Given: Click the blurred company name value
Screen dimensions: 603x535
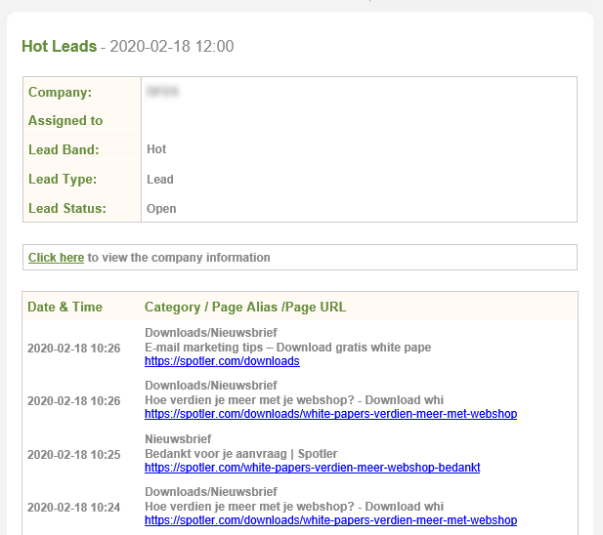Looking at the screenshot, I should (161, 93).
